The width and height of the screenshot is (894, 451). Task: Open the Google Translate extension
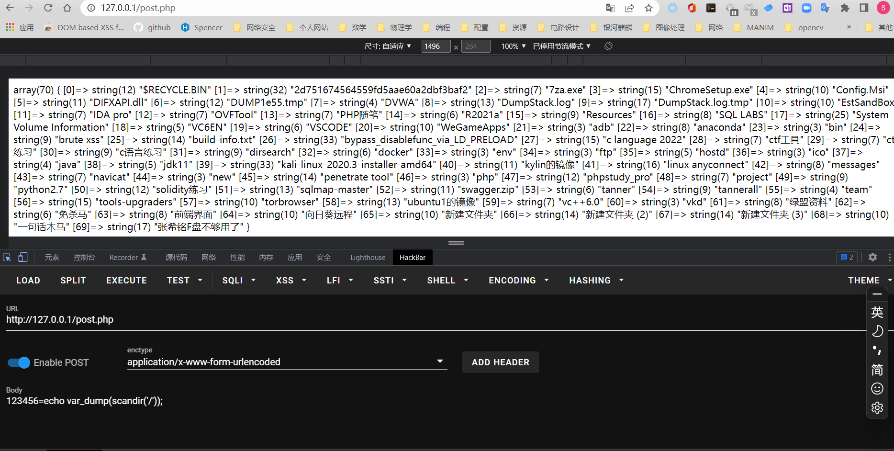pyautogui.click(x=826, y=8)
